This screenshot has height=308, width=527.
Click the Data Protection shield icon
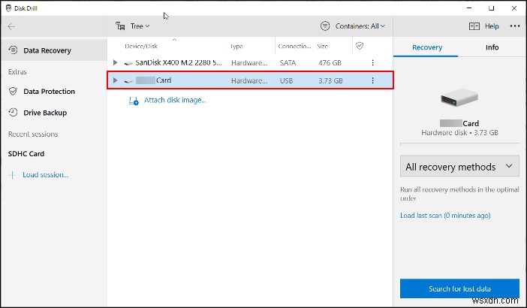click(13, 91)
